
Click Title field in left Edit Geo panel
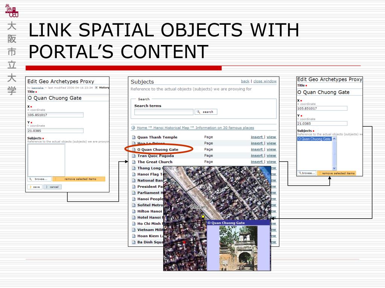[x=68, y=98]
